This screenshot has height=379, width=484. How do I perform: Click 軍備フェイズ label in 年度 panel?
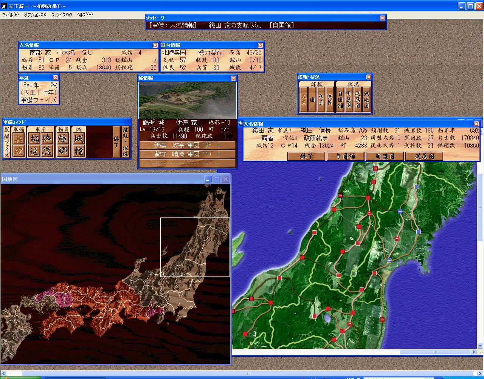point(39,100)
